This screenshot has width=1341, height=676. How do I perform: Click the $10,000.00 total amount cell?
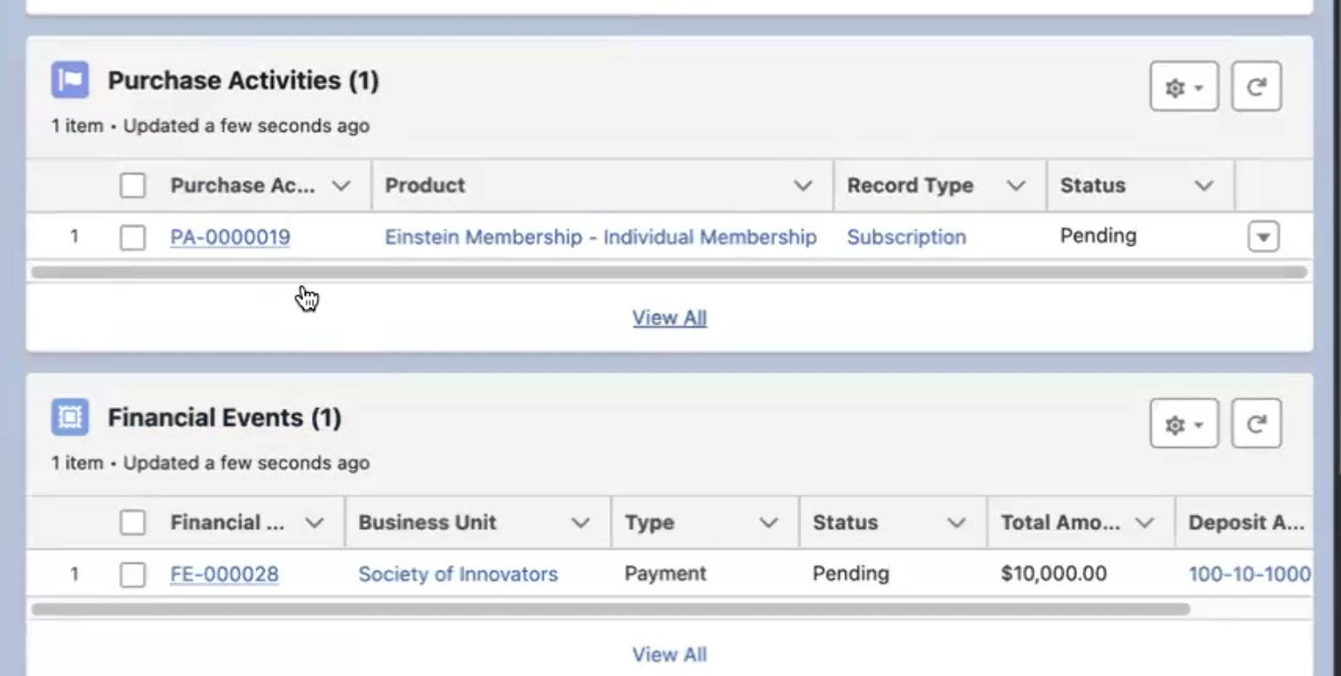point(1054,574)
